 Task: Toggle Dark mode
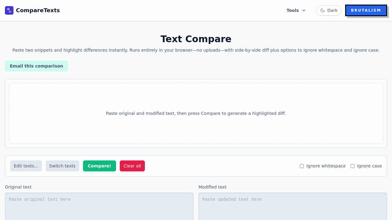tap(329, 10)
